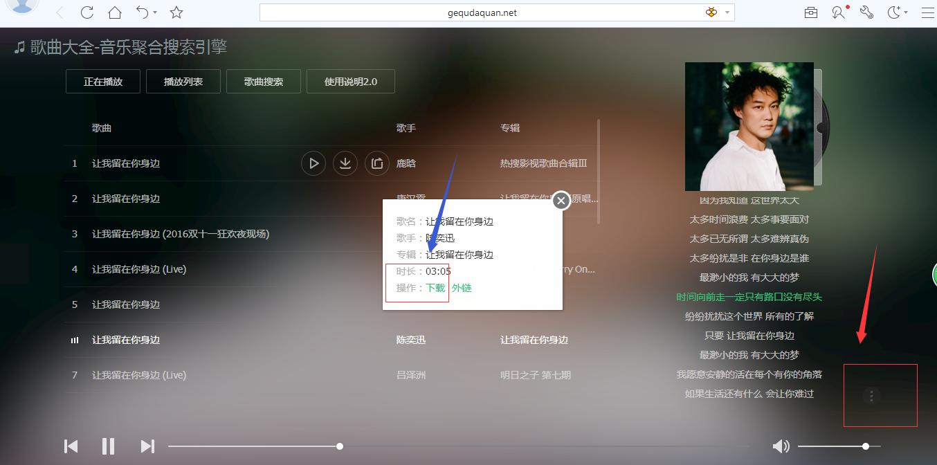
Task: Mute the volume with the speaker icon
Action: point(781,446)
